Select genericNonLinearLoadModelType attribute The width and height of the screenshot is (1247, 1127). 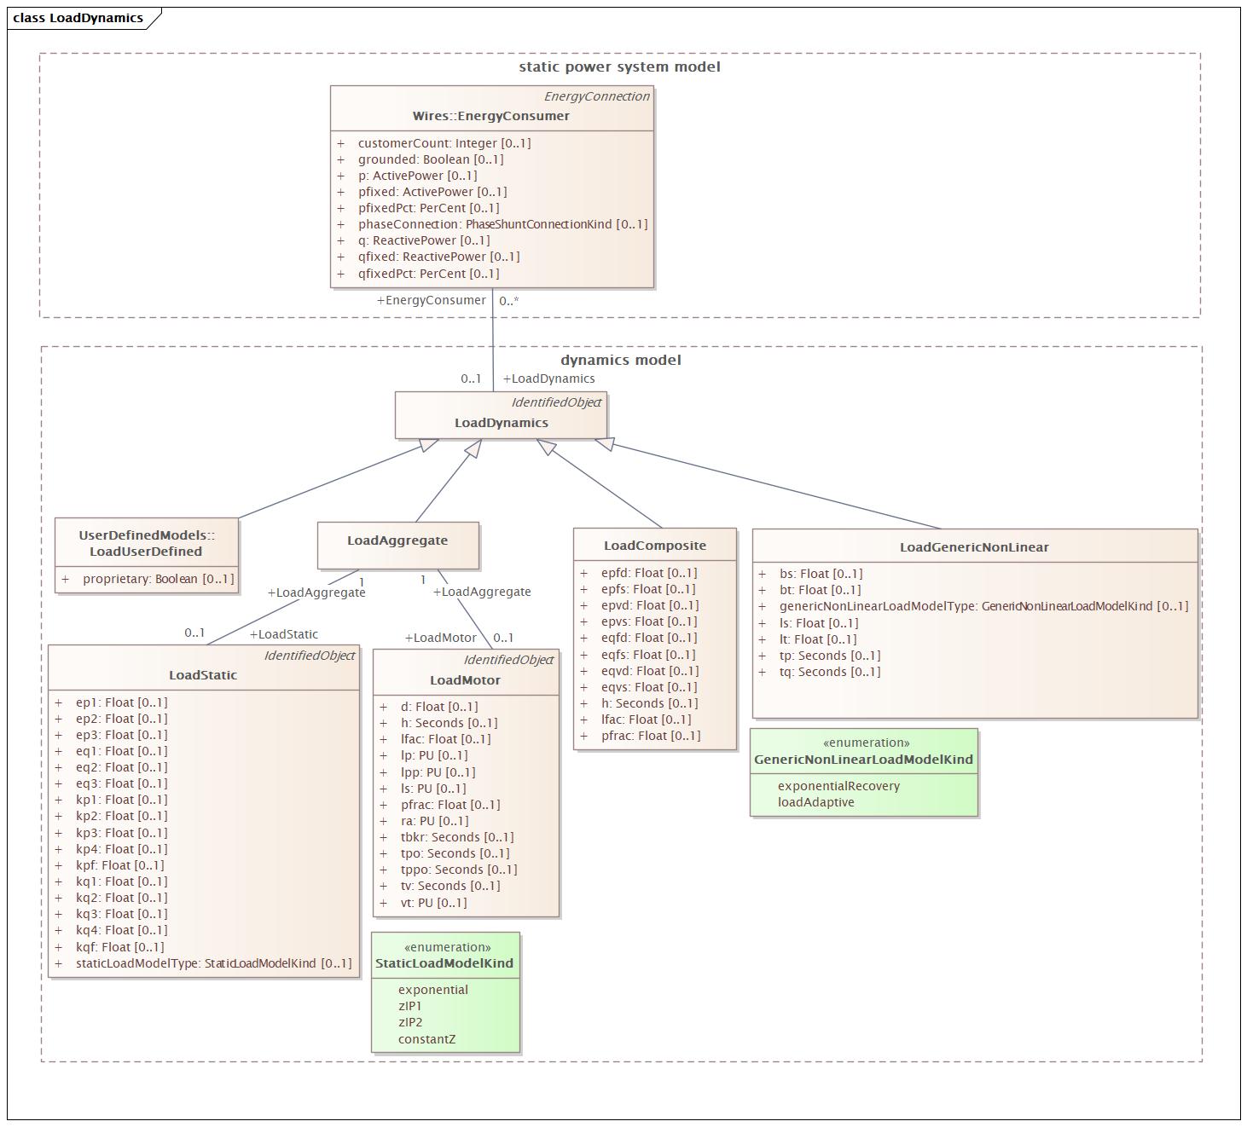coord(983,606)
